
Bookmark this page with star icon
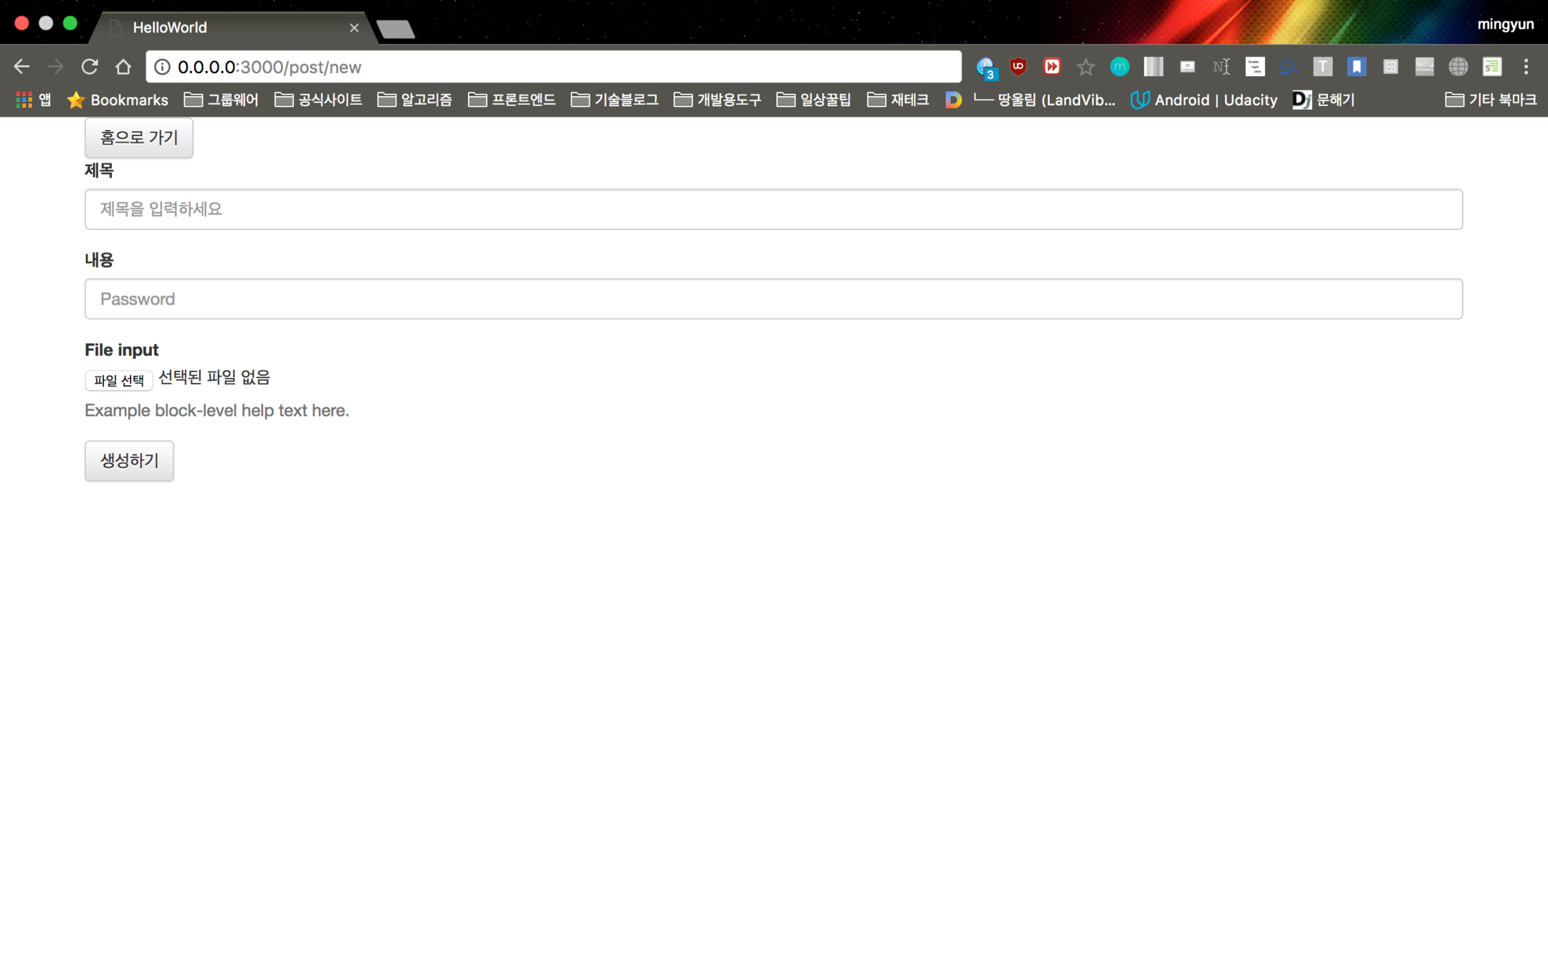pos(1086,67)
